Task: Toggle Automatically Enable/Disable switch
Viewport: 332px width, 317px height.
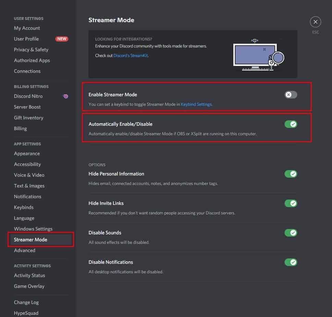Action: 291,124
